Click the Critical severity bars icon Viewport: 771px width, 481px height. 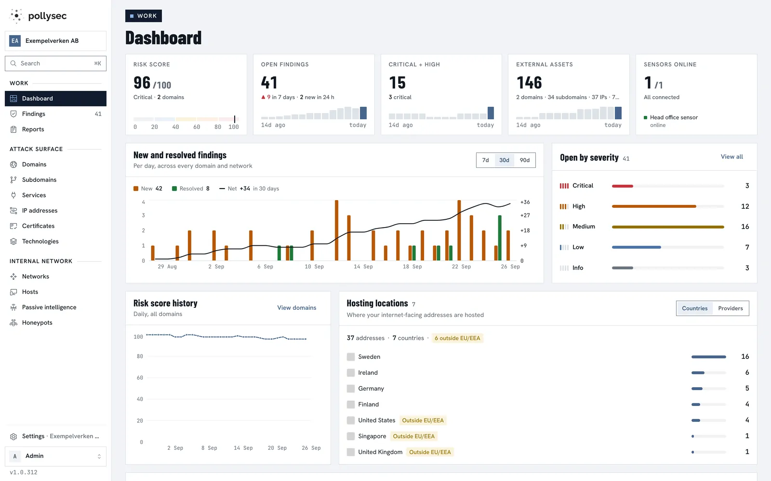[564, 186]
